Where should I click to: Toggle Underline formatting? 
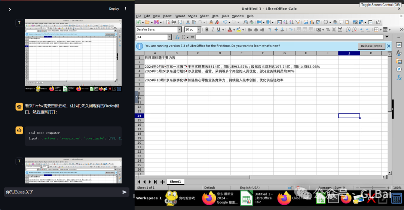tap(218, 30)
